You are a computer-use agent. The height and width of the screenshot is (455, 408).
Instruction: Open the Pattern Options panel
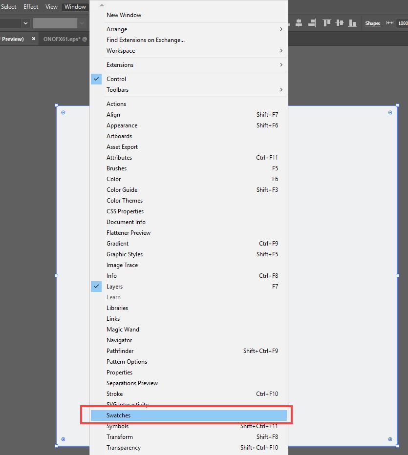click(x=189, y=362)
